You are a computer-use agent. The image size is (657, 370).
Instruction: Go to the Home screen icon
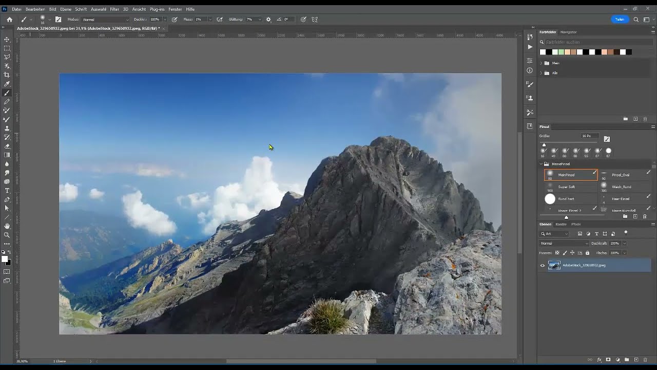coord(9,20)
